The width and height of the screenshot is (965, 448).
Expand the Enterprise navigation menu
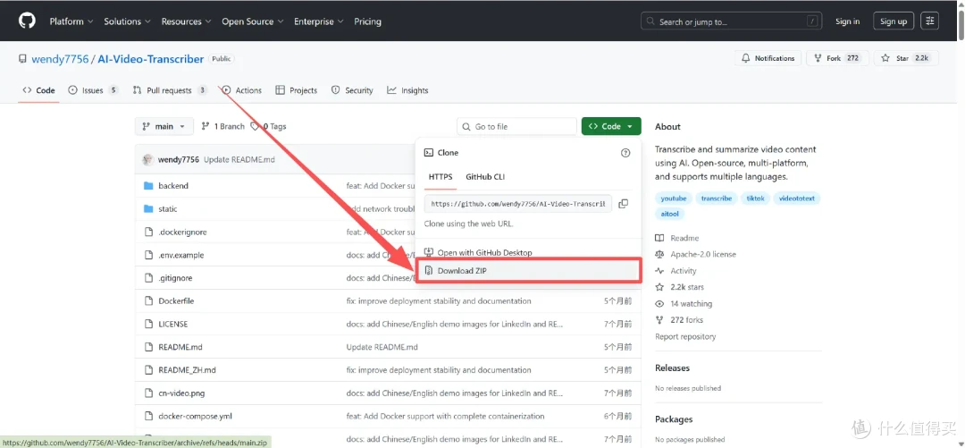(x=319, y=21)
